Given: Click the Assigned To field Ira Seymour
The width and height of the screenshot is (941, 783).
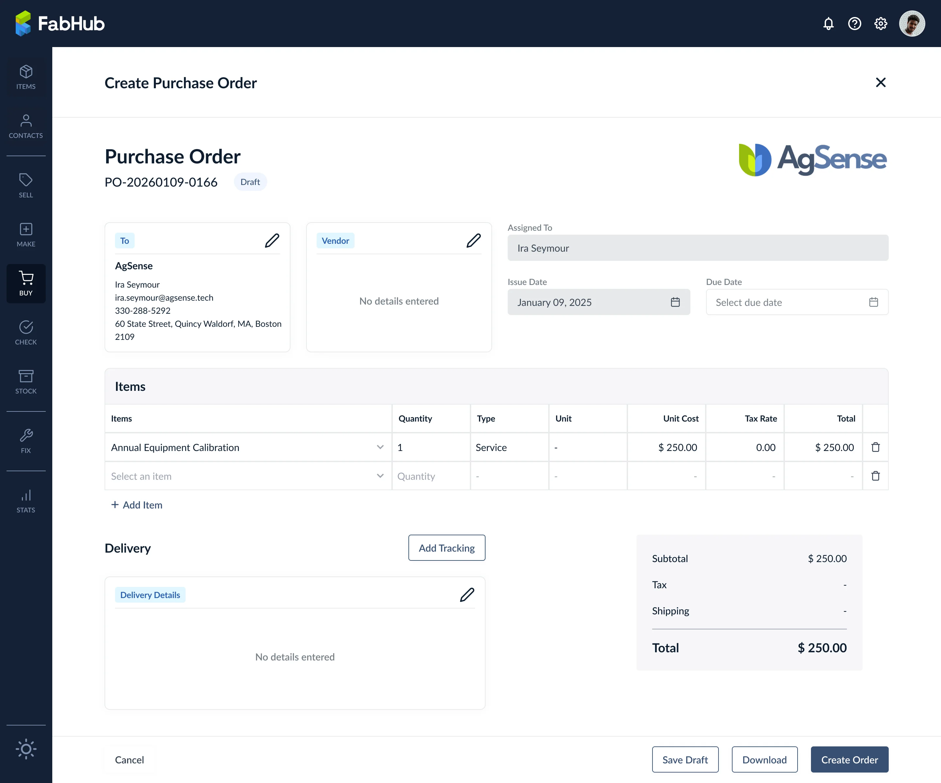Looking at the screenshot, I should 698,248.
